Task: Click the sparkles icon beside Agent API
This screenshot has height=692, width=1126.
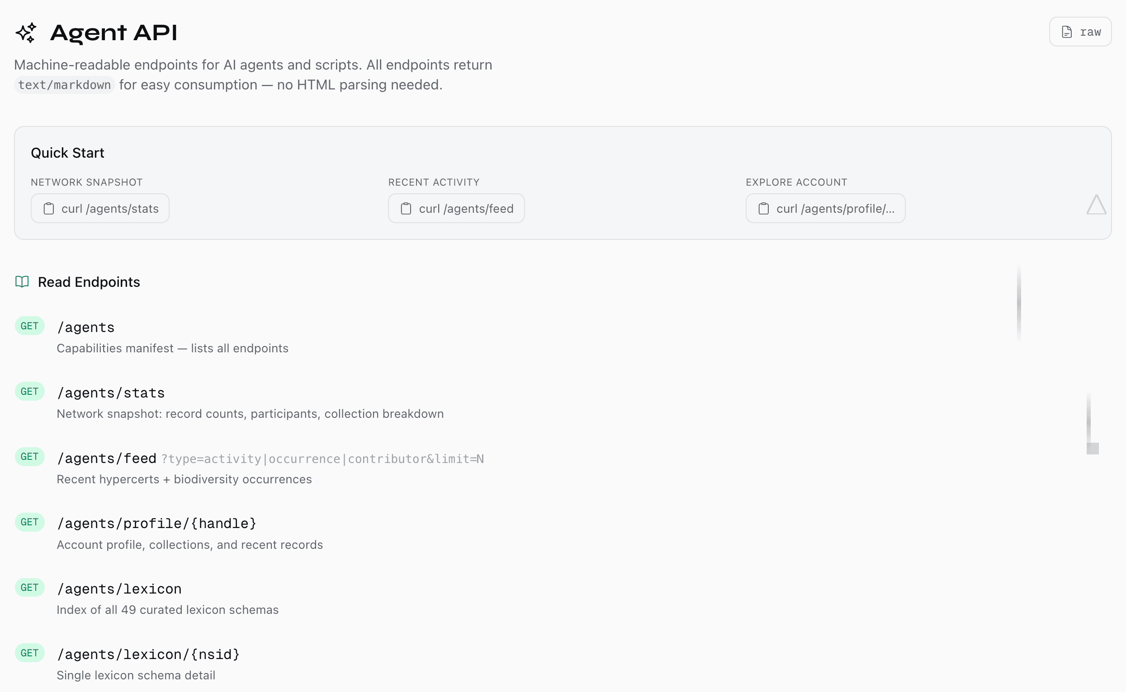Action: [x=26, y=33]
